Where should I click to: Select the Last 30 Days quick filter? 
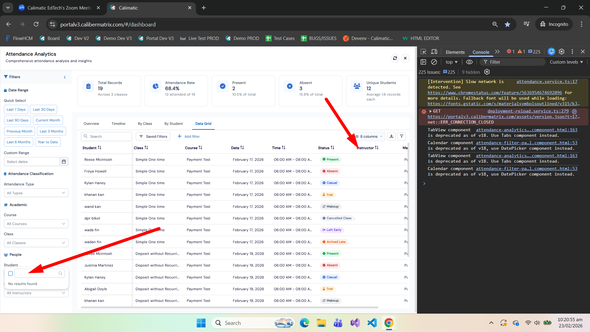[44, 109]
